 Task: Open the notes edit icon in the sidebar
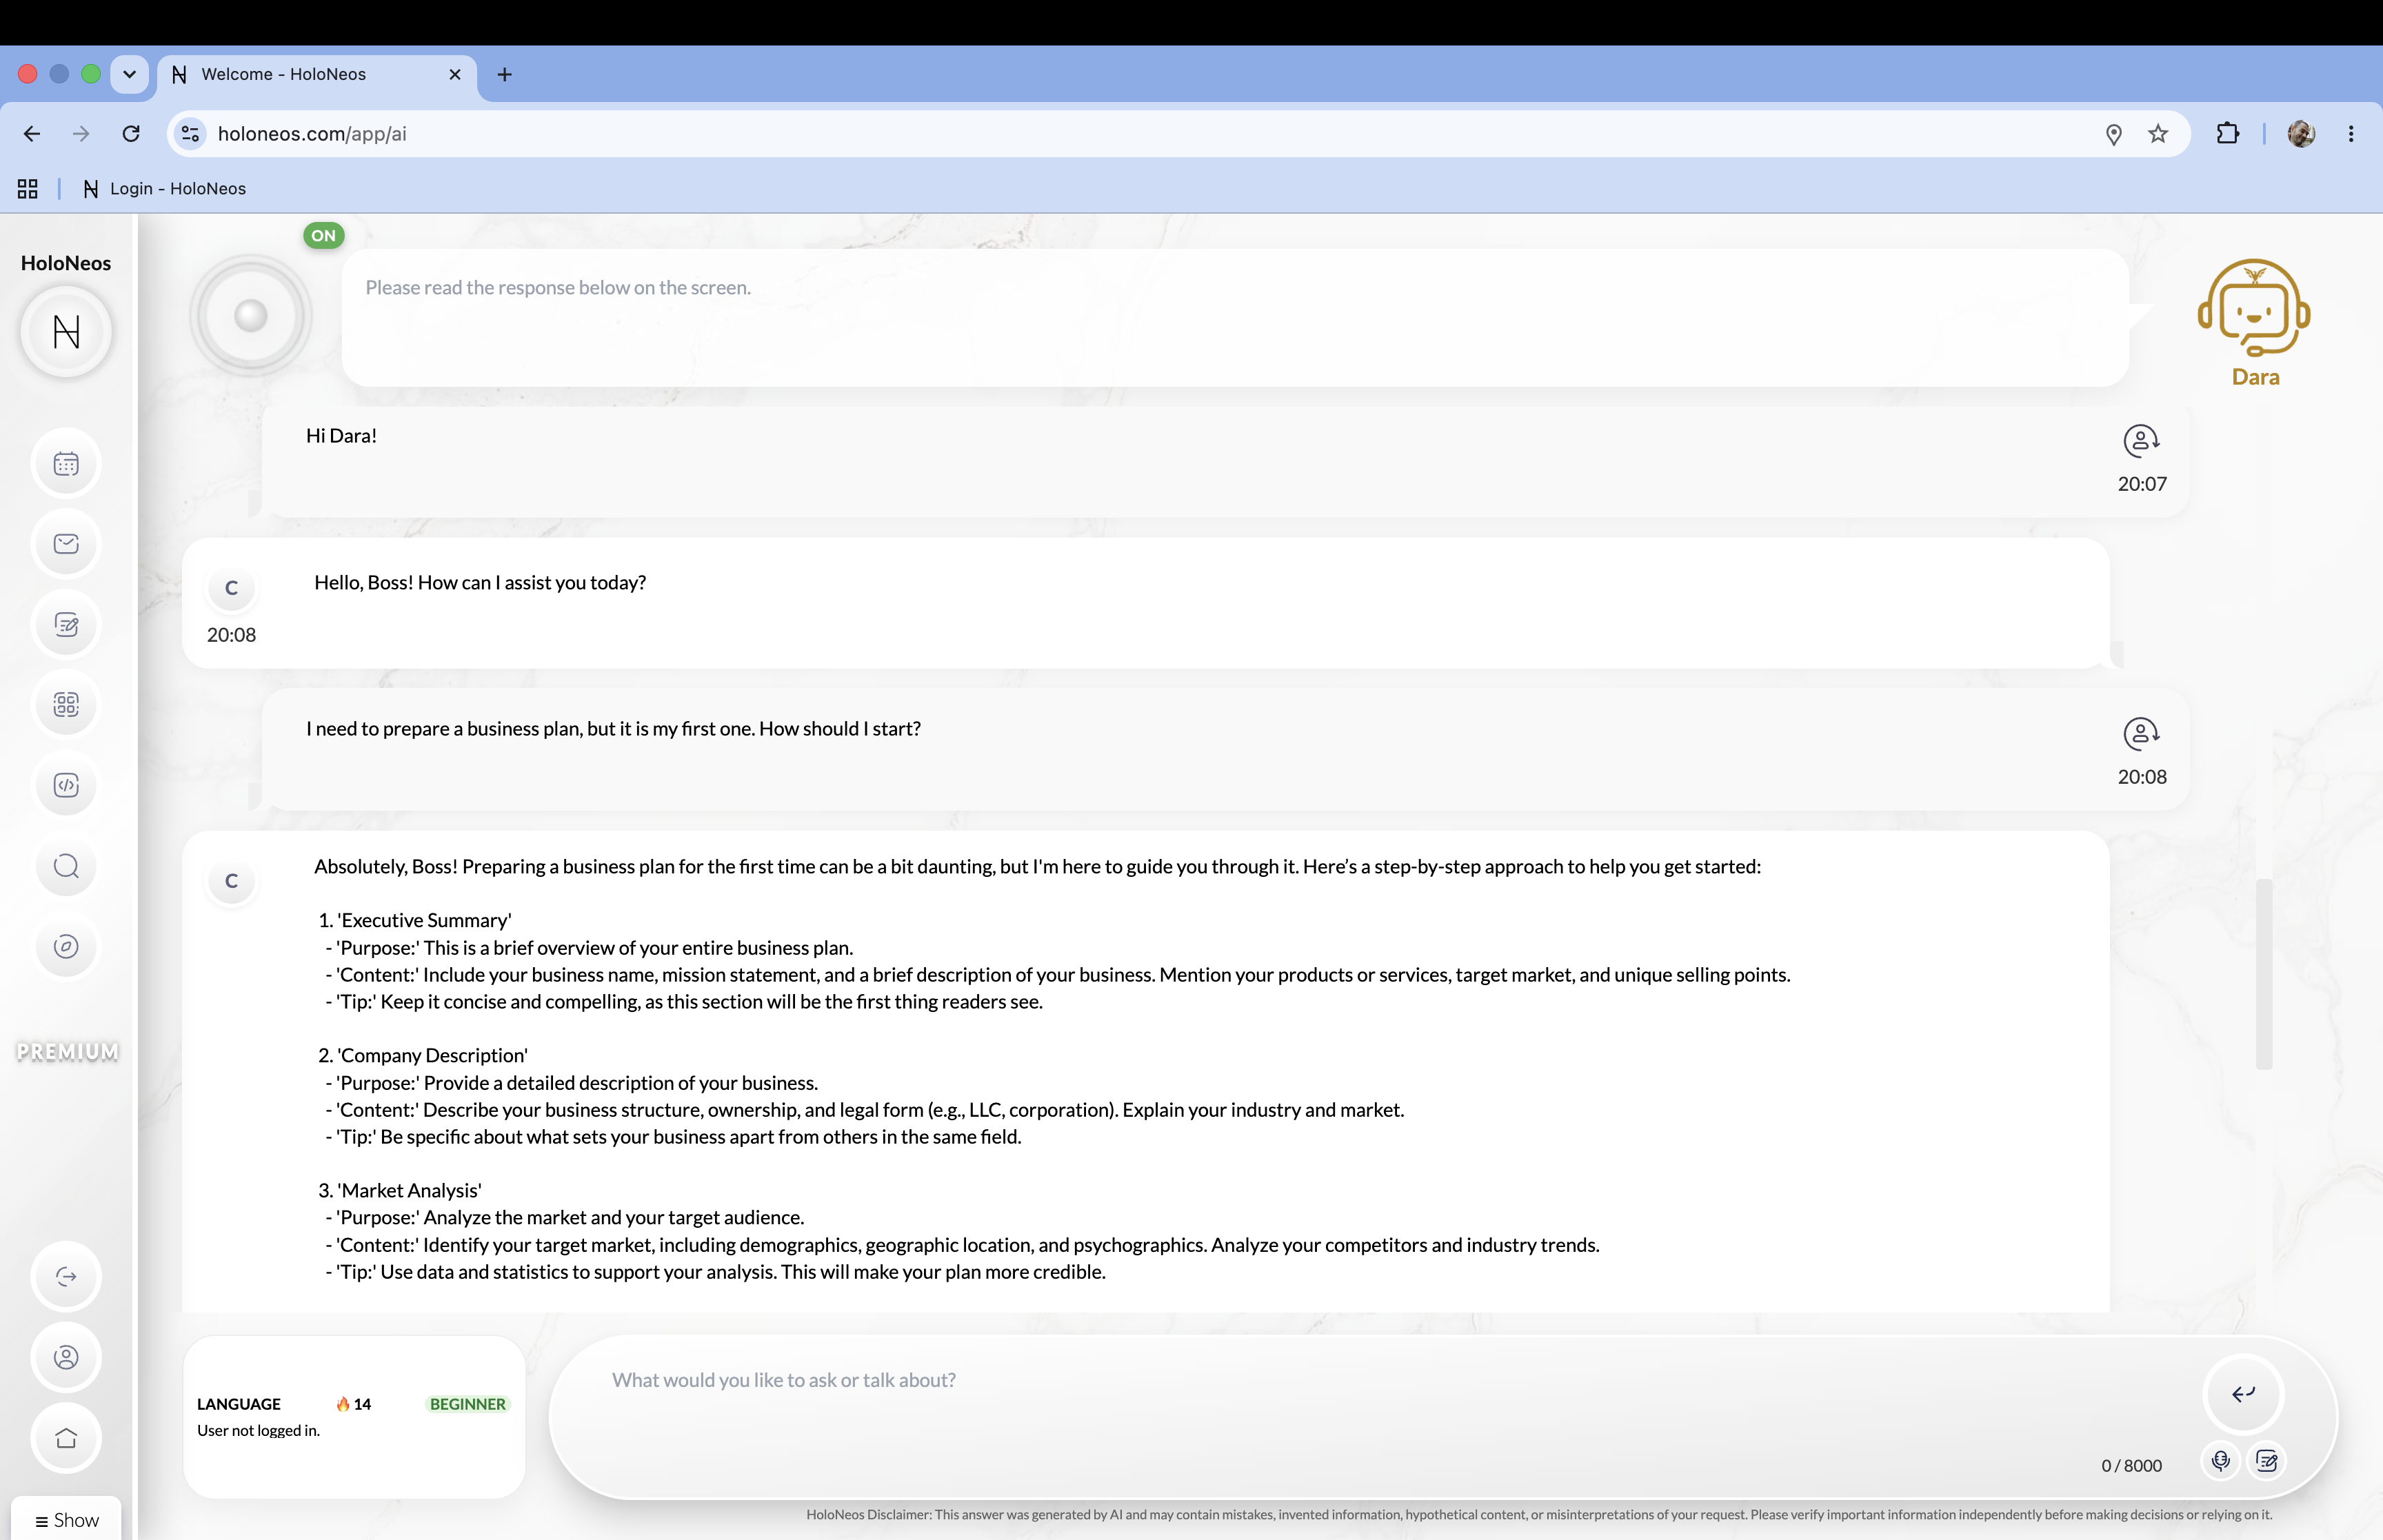(66, 625)
